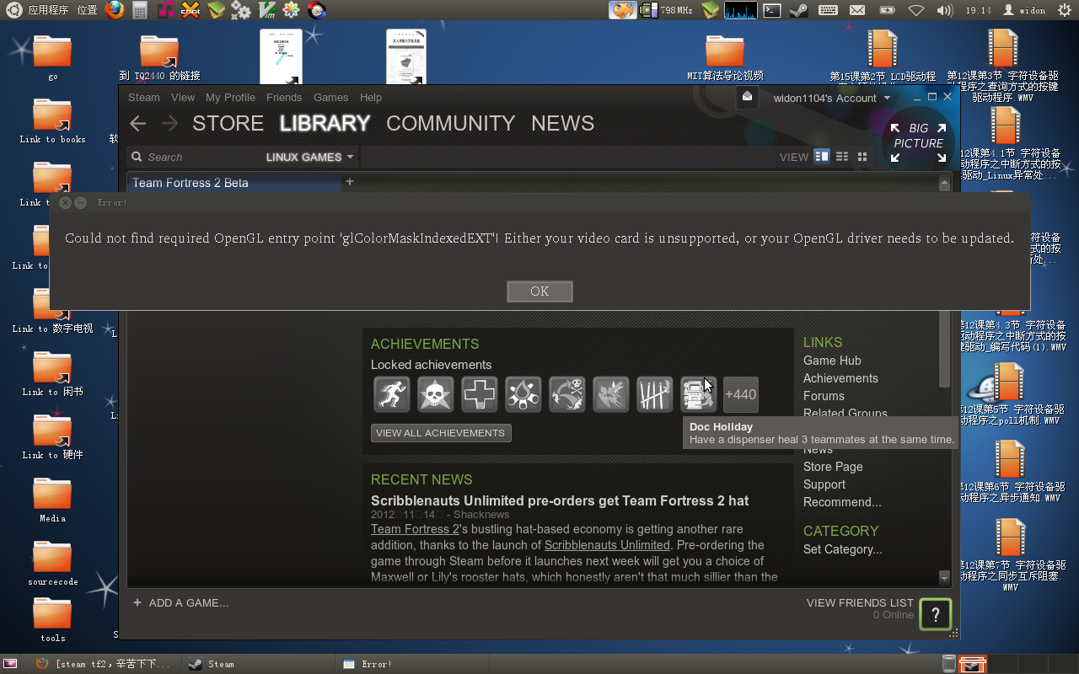The width and height of the screenshot is (1079, 674).
Task: Open the Vim launcher in top panel
Action: point(266,10)
